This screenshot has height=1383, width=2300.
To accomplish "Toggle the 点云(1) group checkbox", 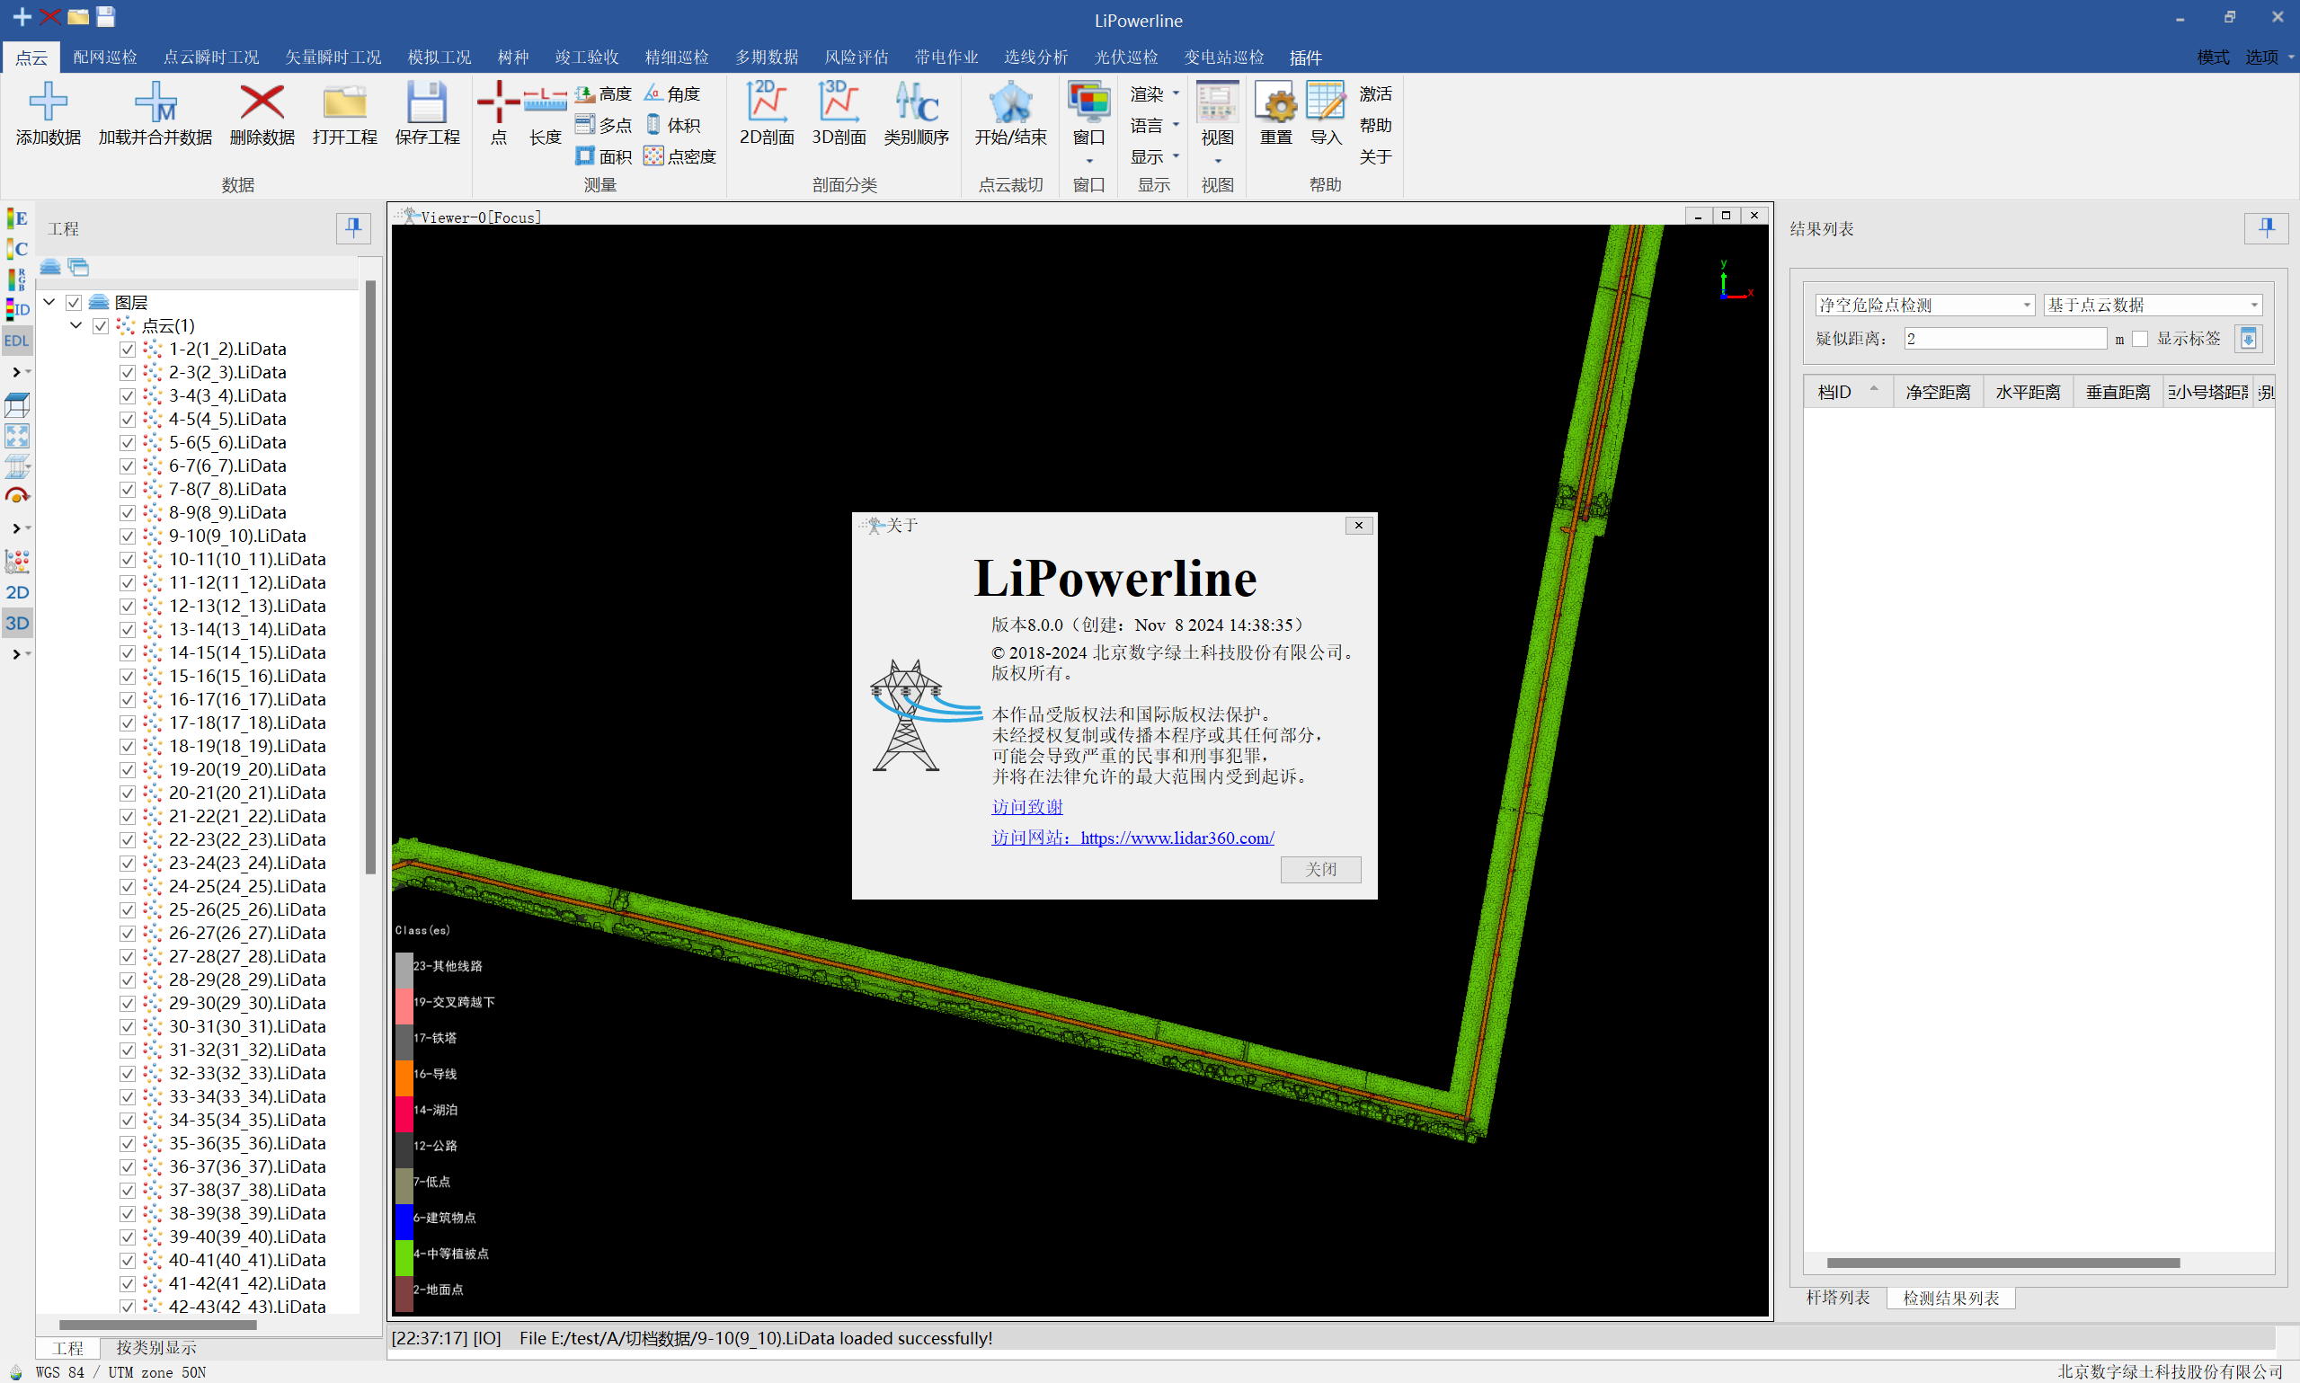I will [101, 326].
